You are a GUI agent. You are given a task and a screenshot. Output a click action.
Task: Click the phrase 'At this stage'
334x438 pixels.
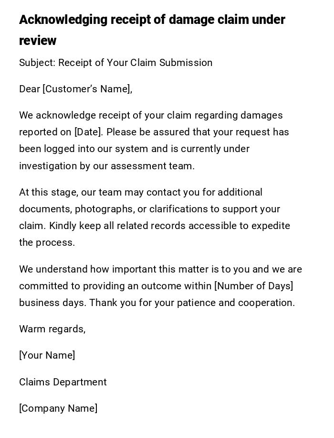click(x=48, y=192)
